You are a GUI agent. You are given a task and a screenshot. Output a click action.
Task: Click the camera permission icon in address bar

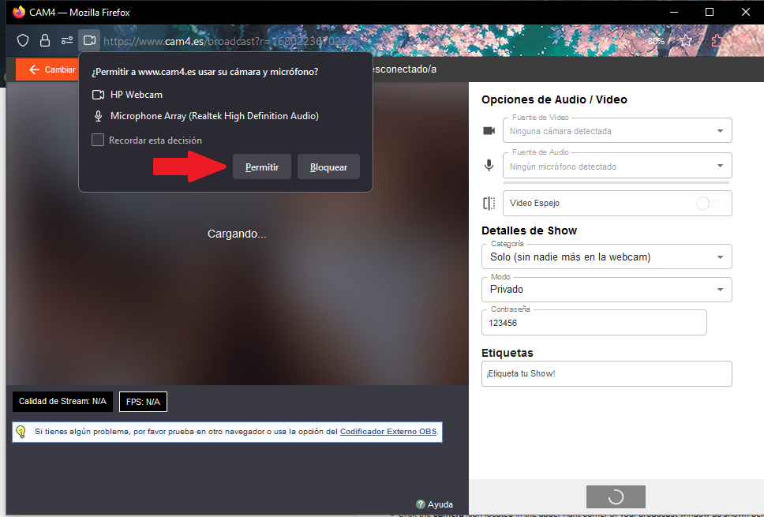click(x=89, y=40)
